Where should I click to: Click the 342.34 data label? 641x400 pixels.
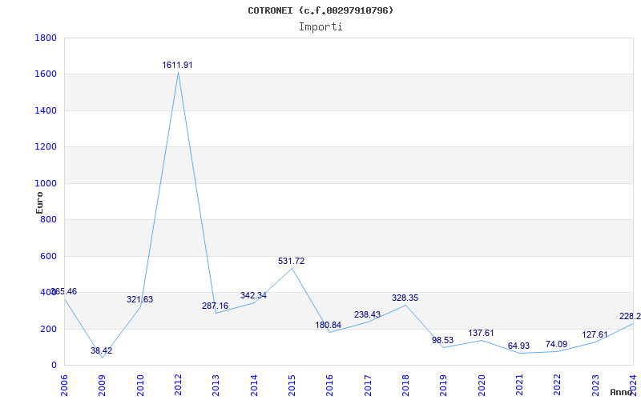tap(253, 295)
